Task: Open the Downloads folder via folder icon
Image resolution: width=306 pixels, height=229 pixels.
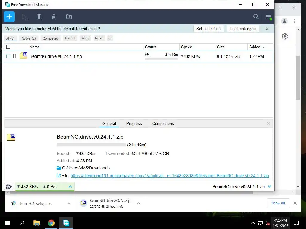Action: 59,168
